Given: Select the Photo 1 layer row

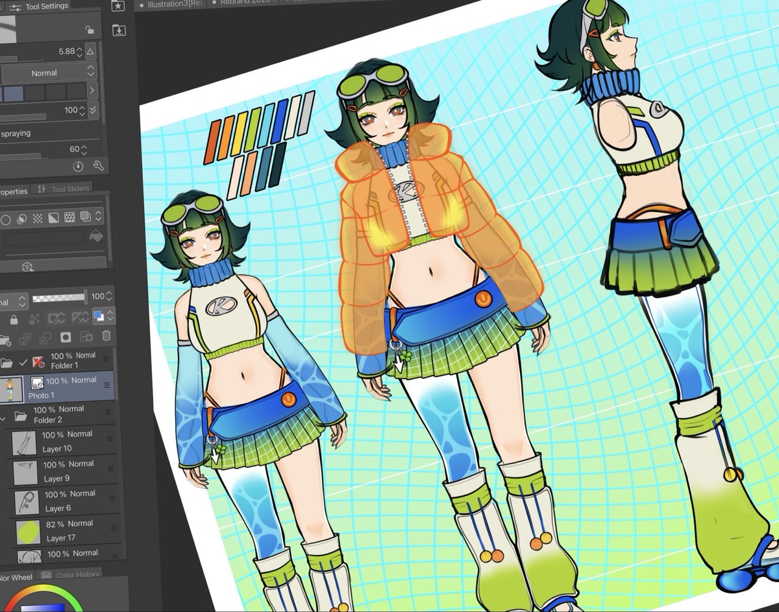Looking at the screenshot, I should [x=58, y=388].
